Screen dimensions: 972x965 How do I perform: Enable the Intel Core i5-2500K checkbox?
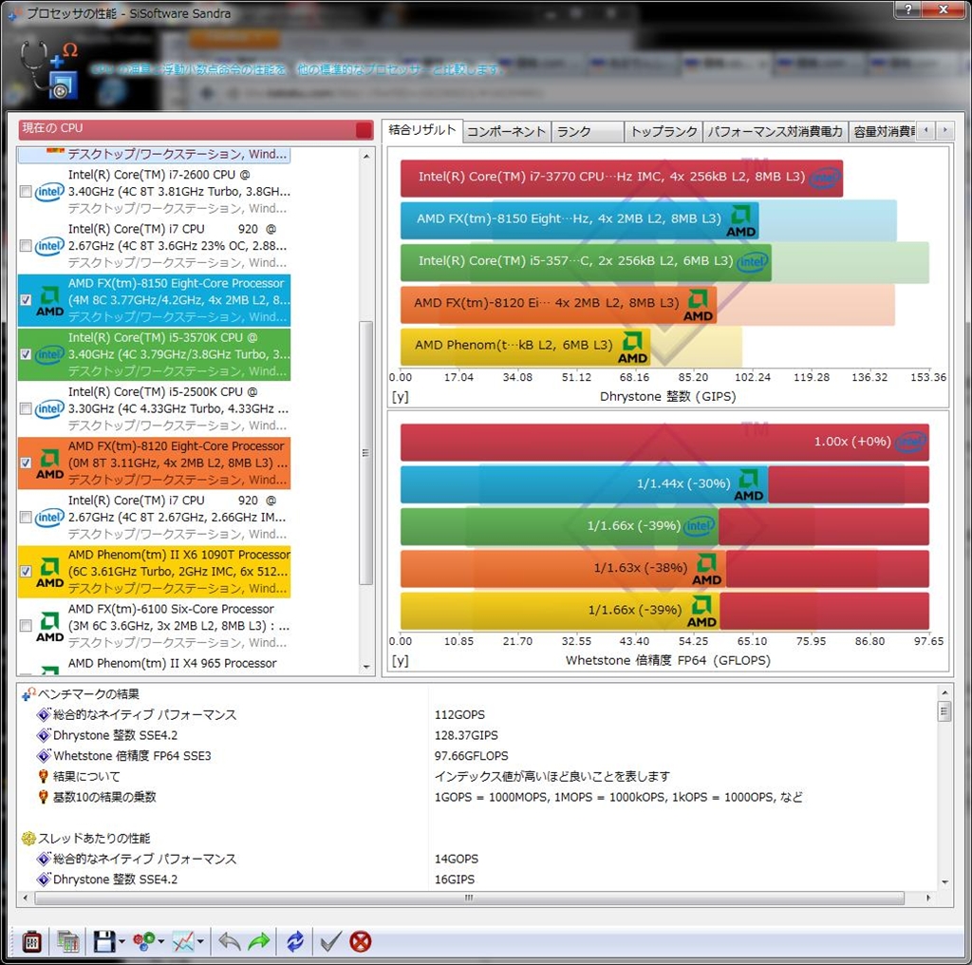coord(26,408)
